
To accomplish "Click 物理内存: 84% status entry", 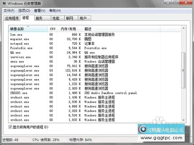I will coord(81,140).
